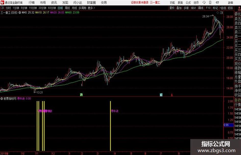The height and width of the screenshot is (155, 241).
Task: Open the 市场 menu
Action: pos(43,3)
